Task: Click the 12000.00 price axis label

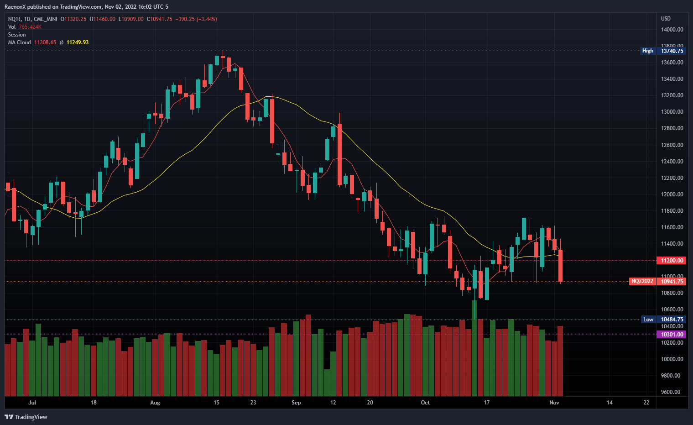Action: click(672, 194)
